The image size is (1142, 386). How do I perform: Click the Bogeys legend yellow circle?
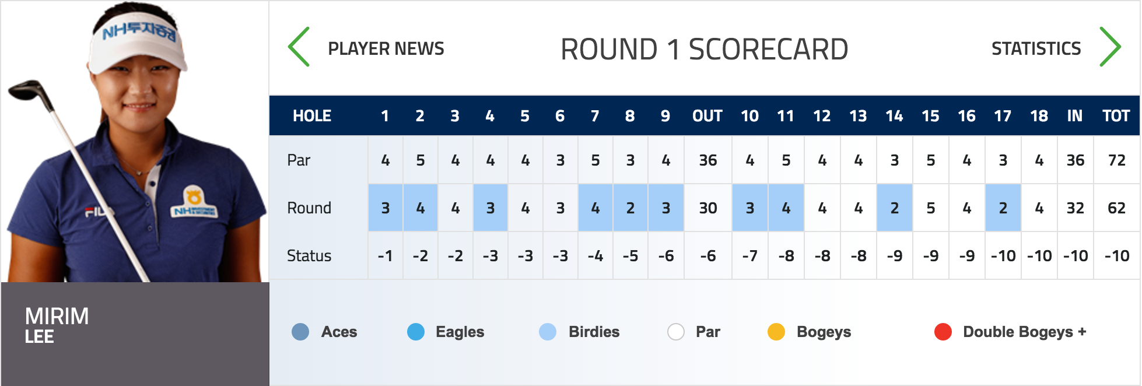(776, 332)
